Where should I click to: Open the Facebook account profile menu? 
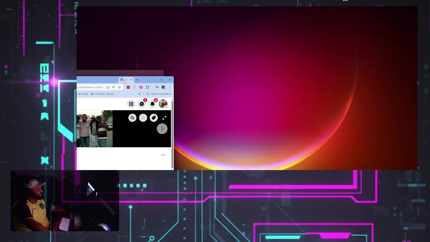(163, 104)
